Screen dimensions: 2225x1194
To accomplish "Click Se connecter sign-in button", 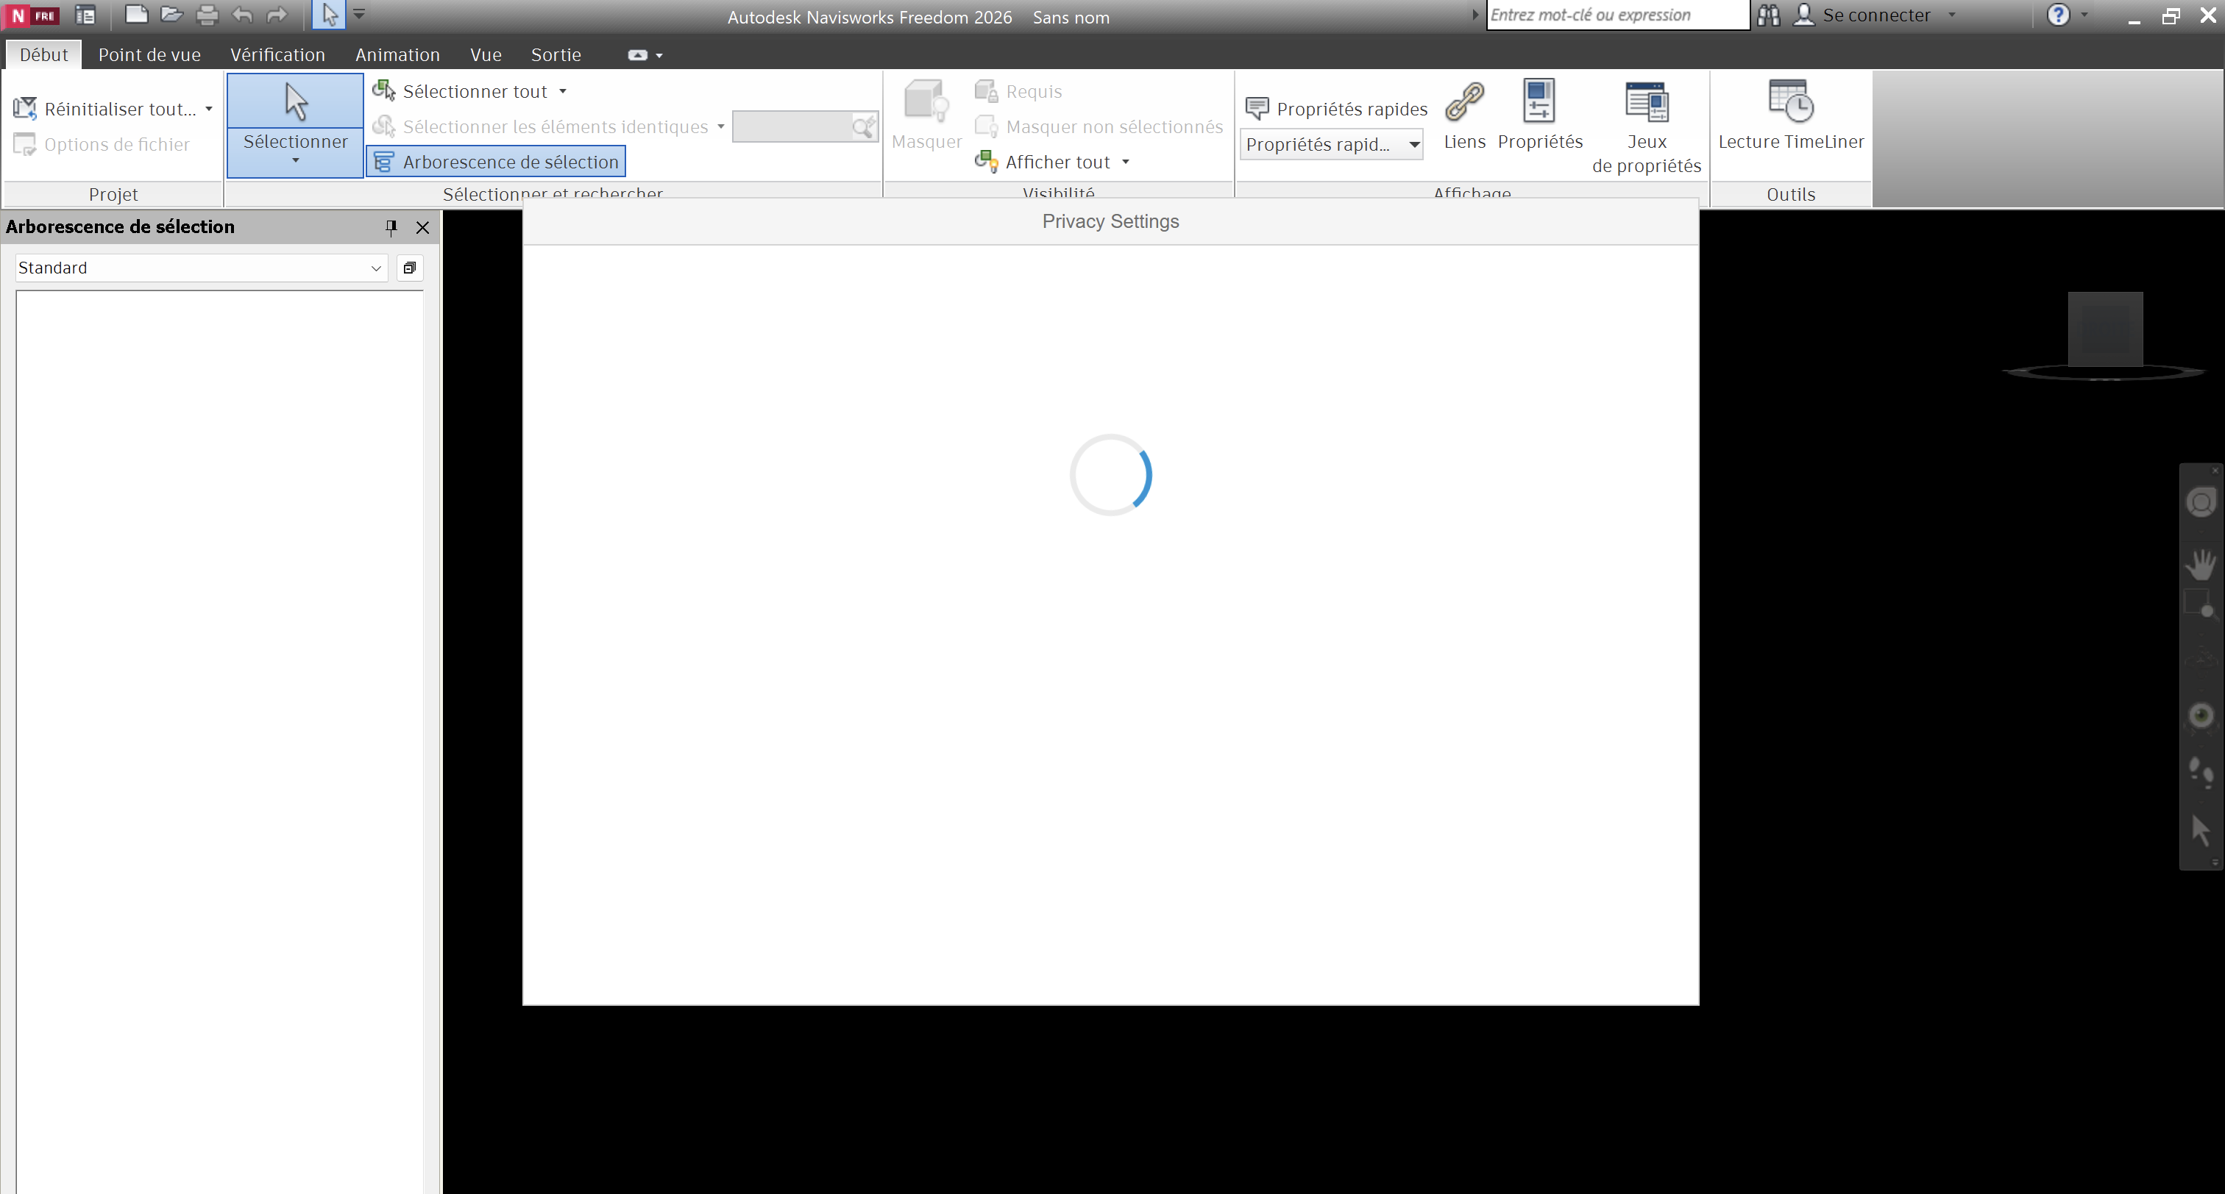I will coord(1862,15).
